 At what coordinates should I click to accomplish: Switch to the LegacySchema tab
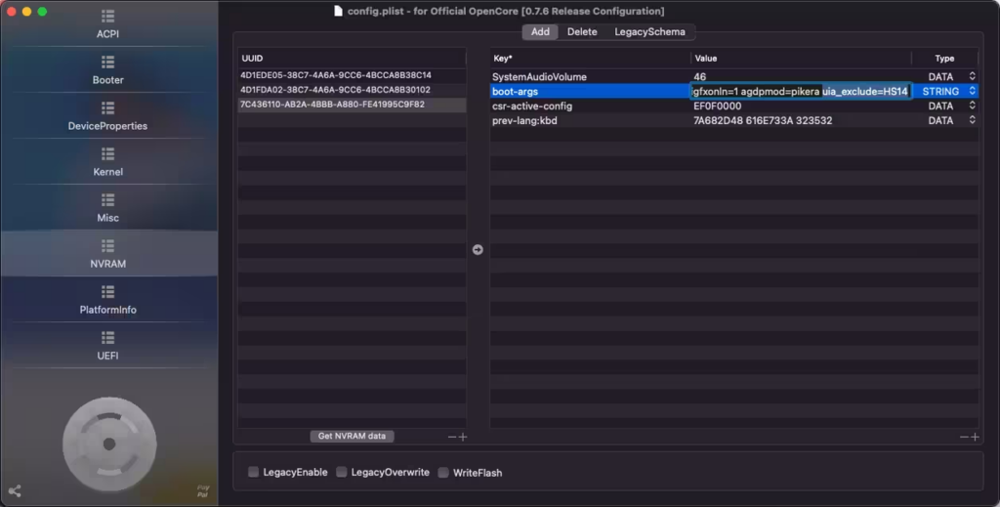pos(649,32)
